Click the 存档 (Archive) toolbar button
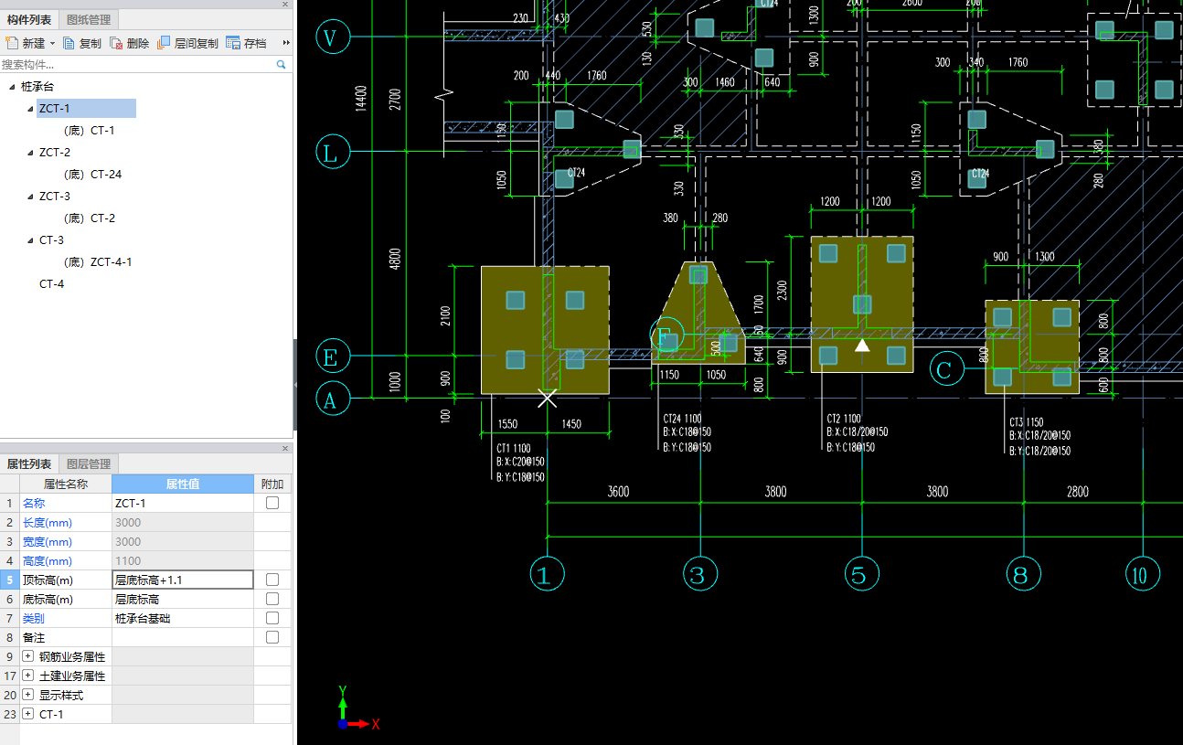Viewport: 1183px width, 745px height. point(246,43)
